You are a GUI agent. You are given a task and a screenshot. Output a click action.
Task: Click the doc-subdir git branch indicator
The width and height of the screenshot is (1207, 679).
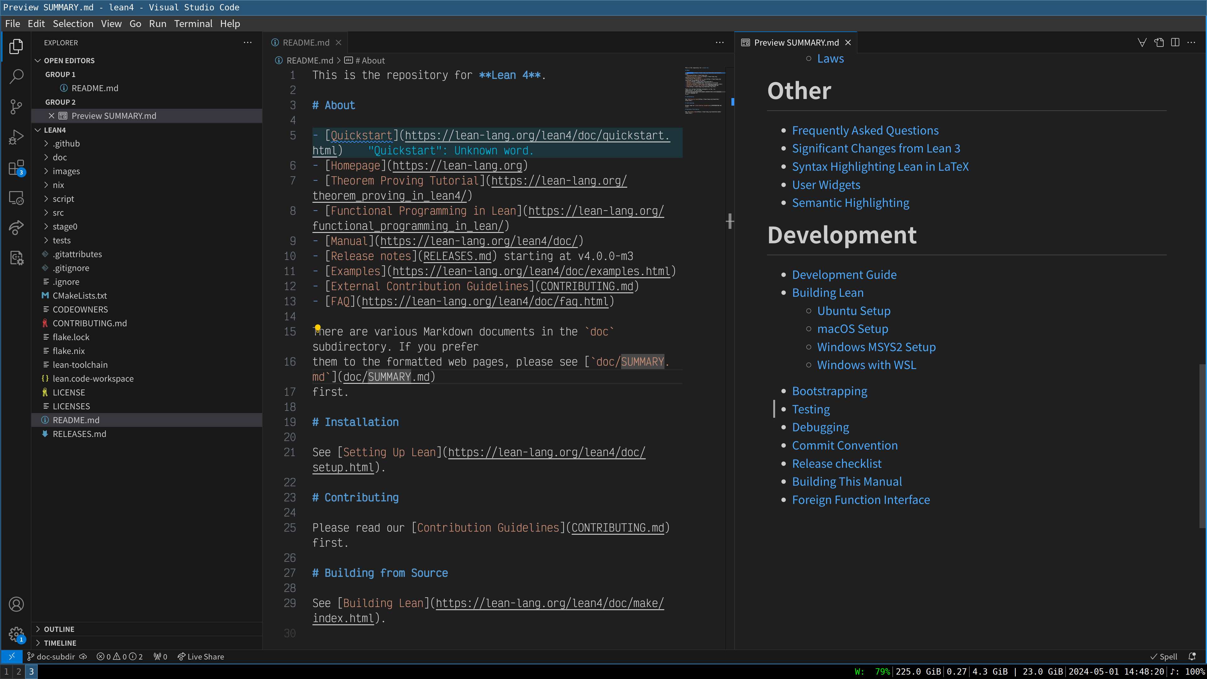[51, 656]
